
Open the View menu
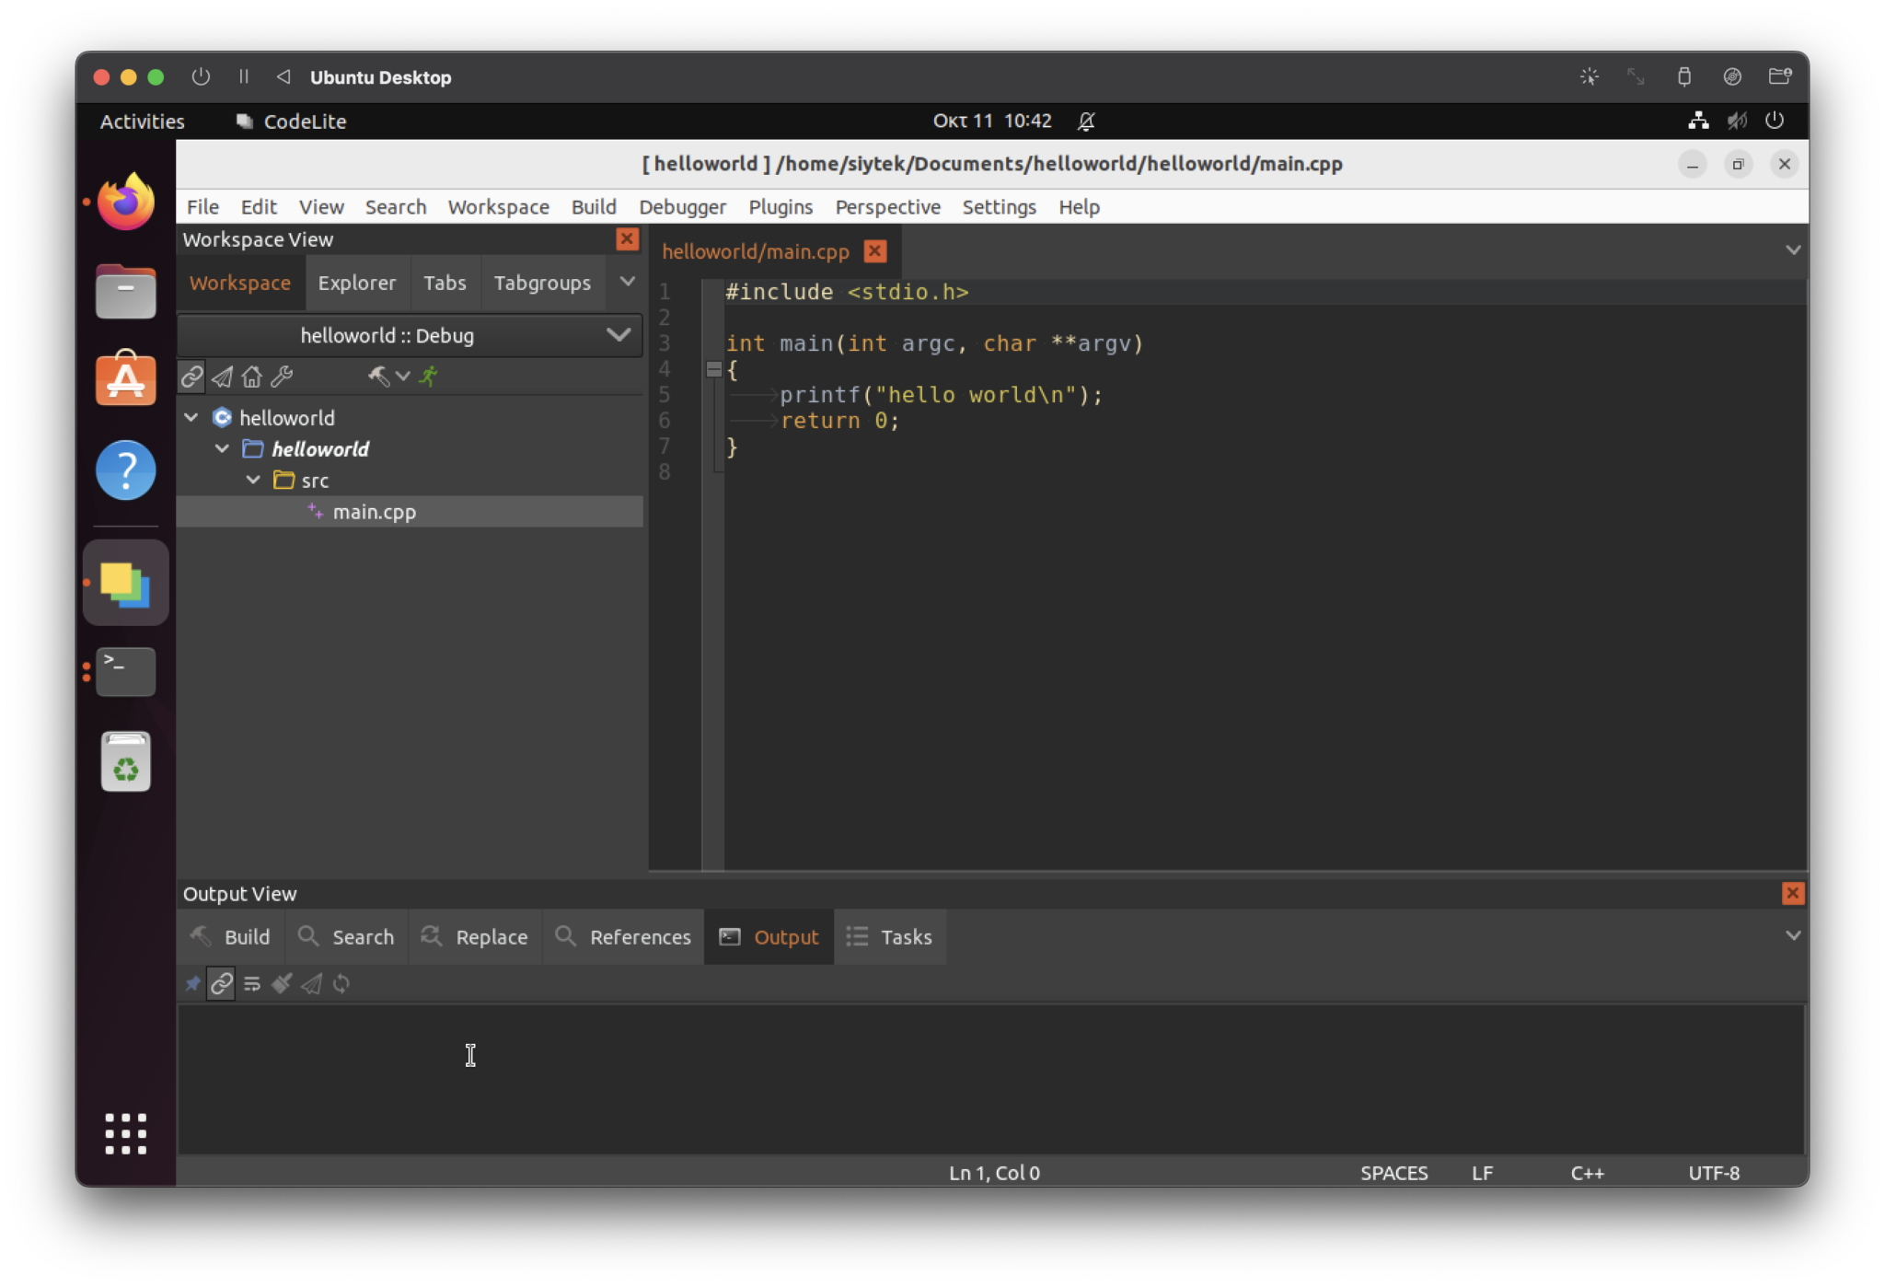pyautogui.click(x=321, y=207)
